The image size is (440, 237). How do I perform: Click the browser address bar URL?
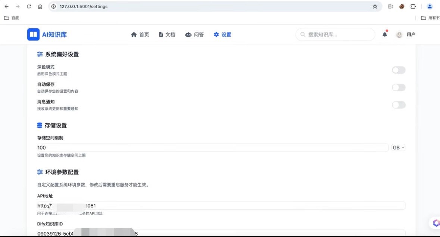[x=83, y=6]
